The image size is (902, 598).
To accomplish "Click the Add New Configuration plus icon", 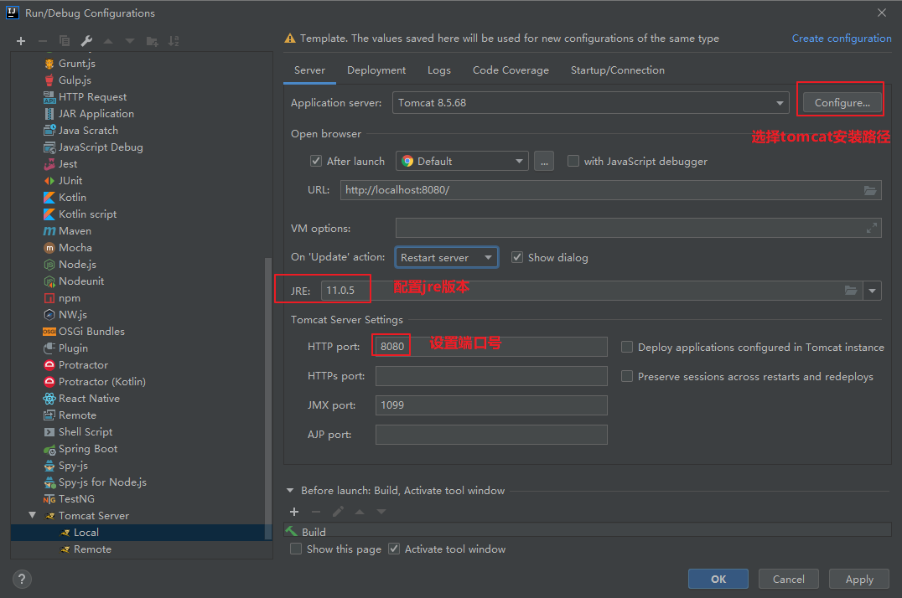I will (x=21, y=41).
